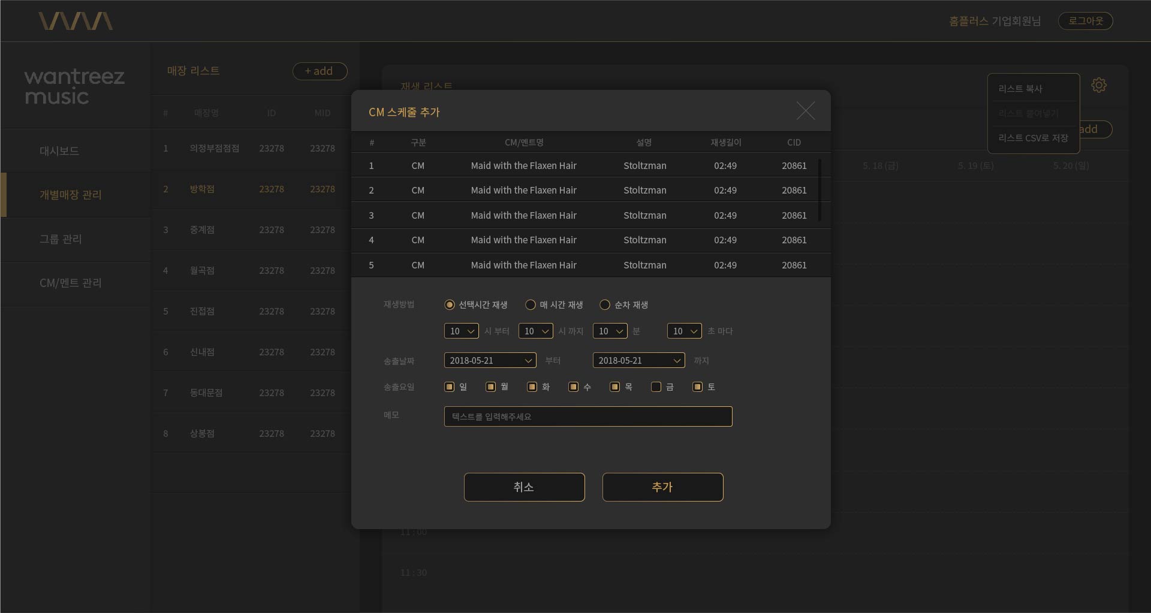The width and height of the screenshot is (1151, 613).
Task: Select the 선택시간 재생 radio button
Action: pos(449,305)
